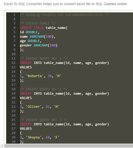Click the values row containing 'Oliver'

point(40,107)
